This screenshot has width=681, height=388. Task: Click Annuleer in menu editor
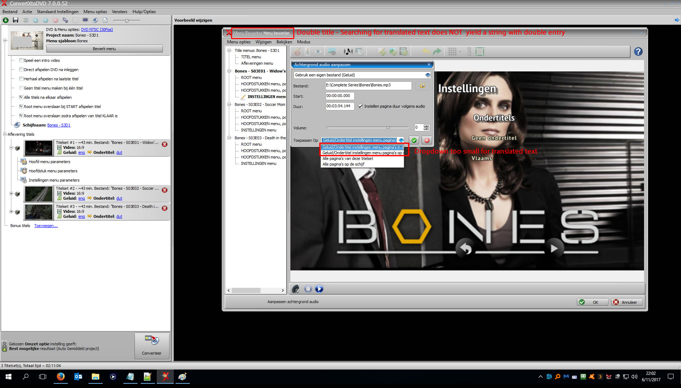[627, 302]
